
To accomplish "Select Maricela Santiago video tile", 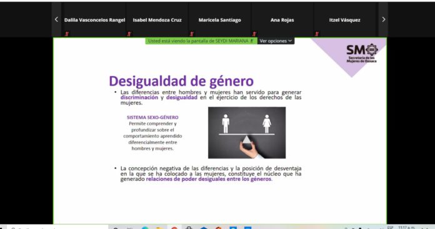I will pos(220,19).
